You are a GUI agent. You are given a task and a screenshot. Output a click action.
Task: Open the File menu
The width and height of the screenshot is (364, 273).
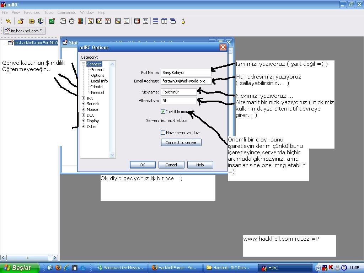5,12
